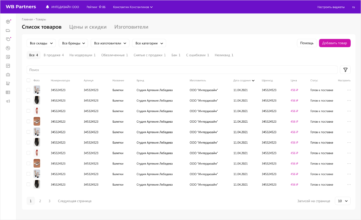This screenshot has height=220, width=361.
Task: Tick the select-all checkbox in table header
Action: pos(28,80)
